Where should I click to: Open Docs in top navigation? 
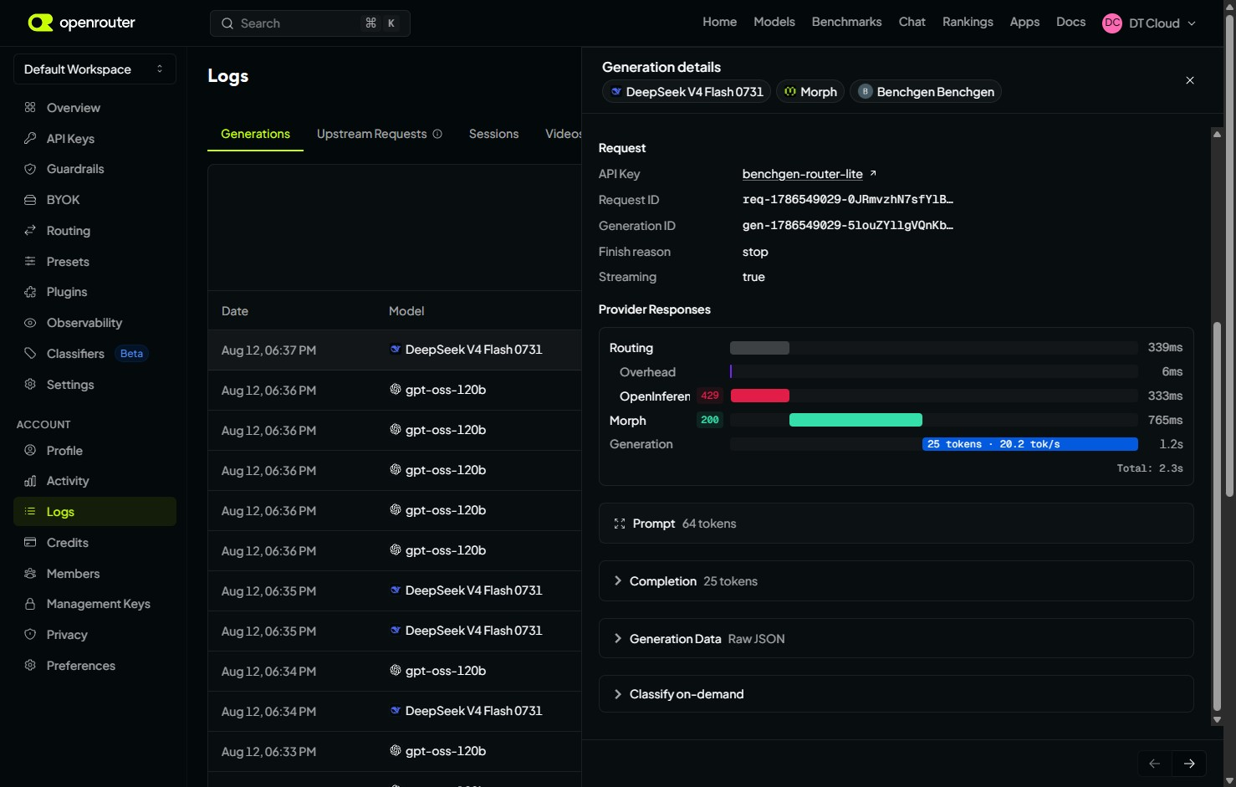tap(1070, 22)
